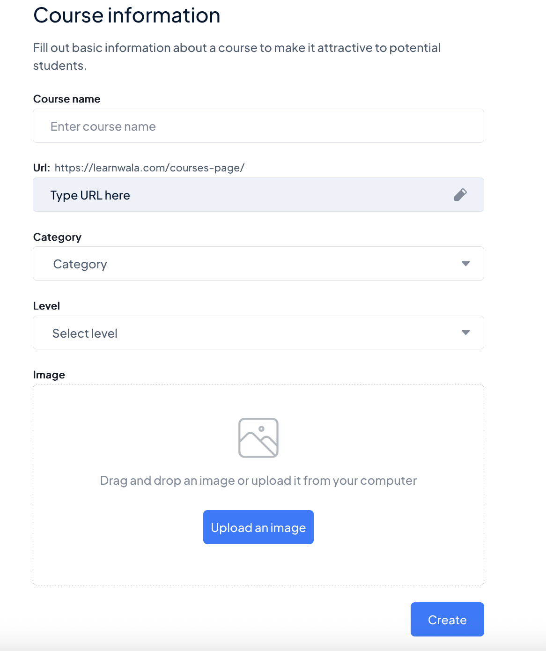Screen dimensions: 546x651
Task: Expand the Select level dropdown arrow
Action: [465, 333]
